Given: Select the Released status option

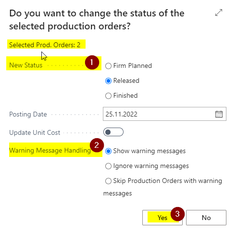Looking at the screenshot, I should (108, 81).
